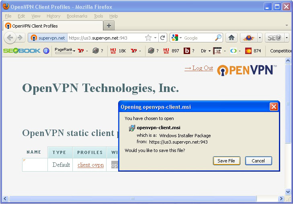293x204 pixels.
Task: Close the Opening openvpn-client.msi dialog
Action: point(274,107)
